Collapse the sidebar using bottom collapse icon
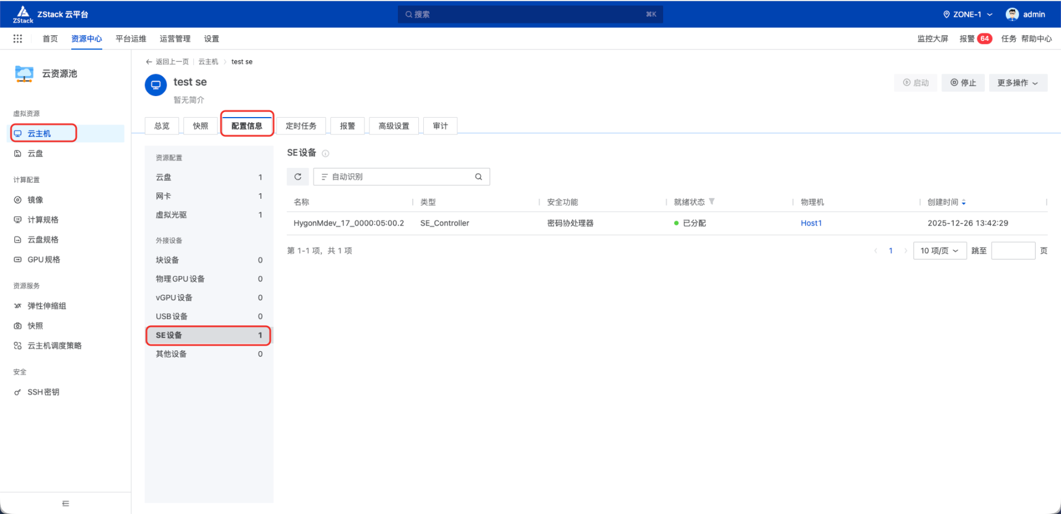This screenshot has height=514, width=1061. point(66,503)
